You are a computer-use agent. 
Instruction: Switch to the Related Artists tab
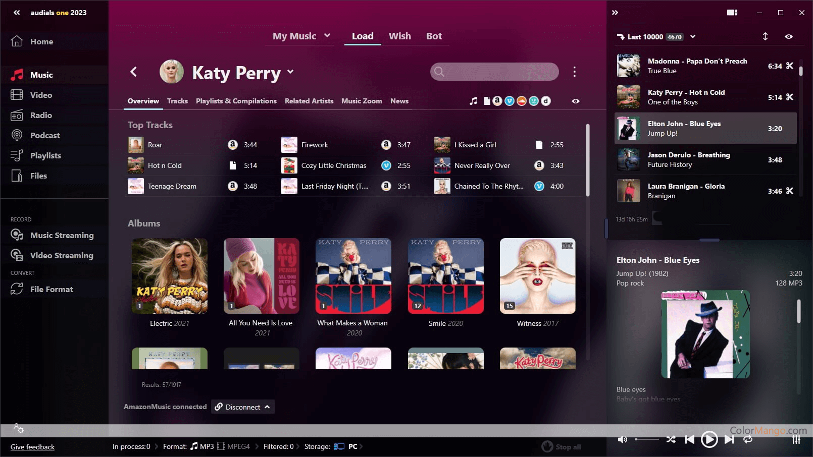pyautogui.click(x=309, y=101)
